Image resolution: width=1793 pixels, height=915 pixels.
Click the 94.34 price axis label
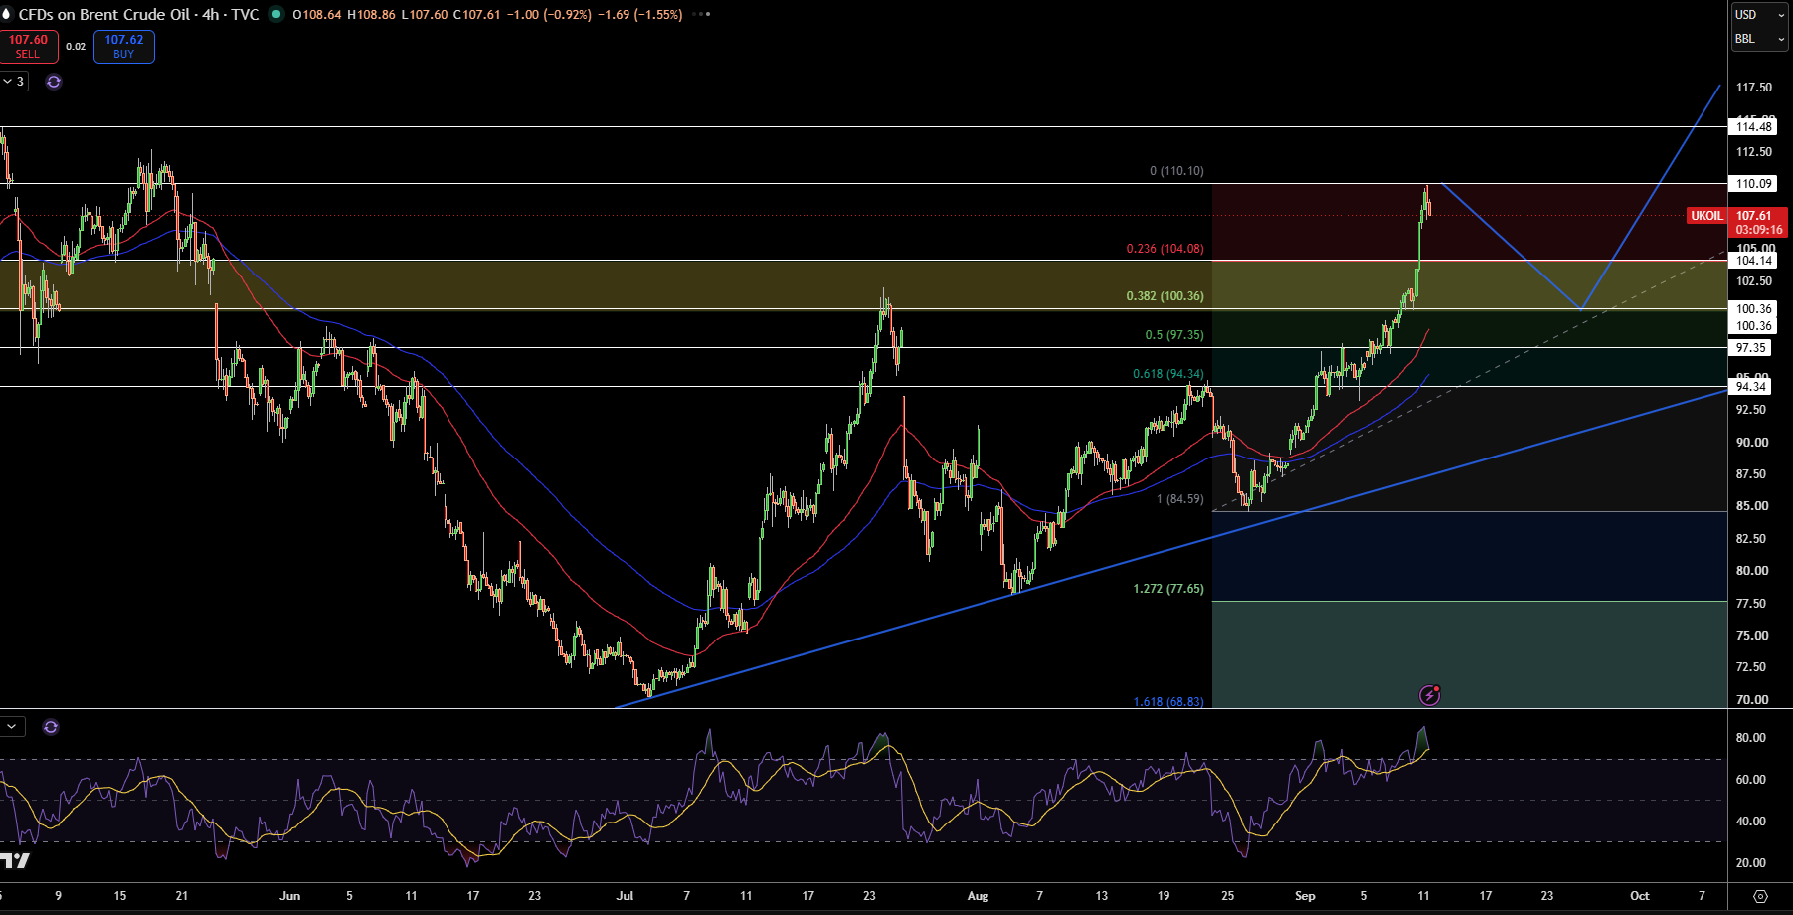pos(1751,387)
